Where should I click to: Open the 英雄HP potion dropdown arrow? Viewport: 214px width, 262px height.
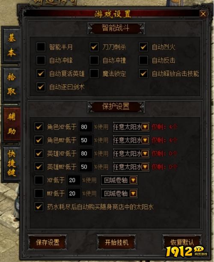click(145, 153)
